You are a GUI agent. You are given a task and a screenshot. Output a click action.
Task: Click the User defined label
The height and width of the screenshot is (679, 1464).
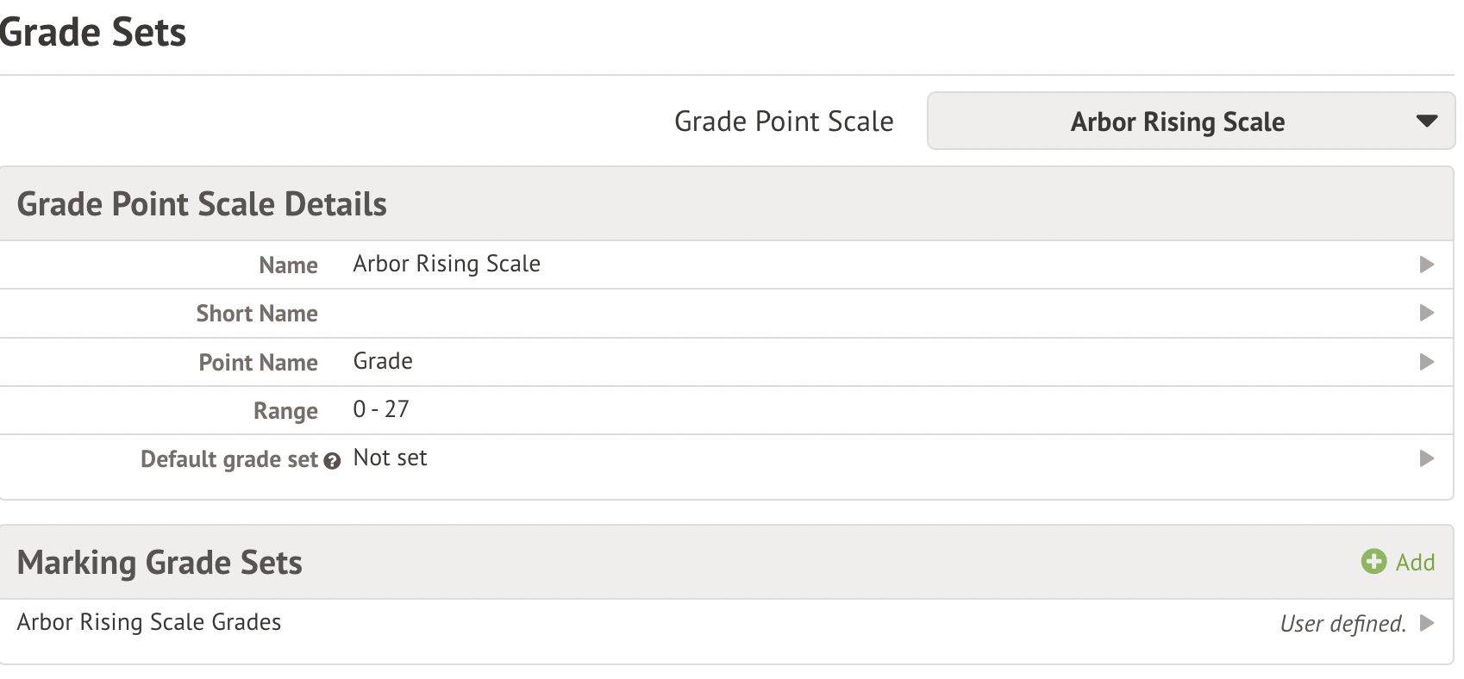1342,623
